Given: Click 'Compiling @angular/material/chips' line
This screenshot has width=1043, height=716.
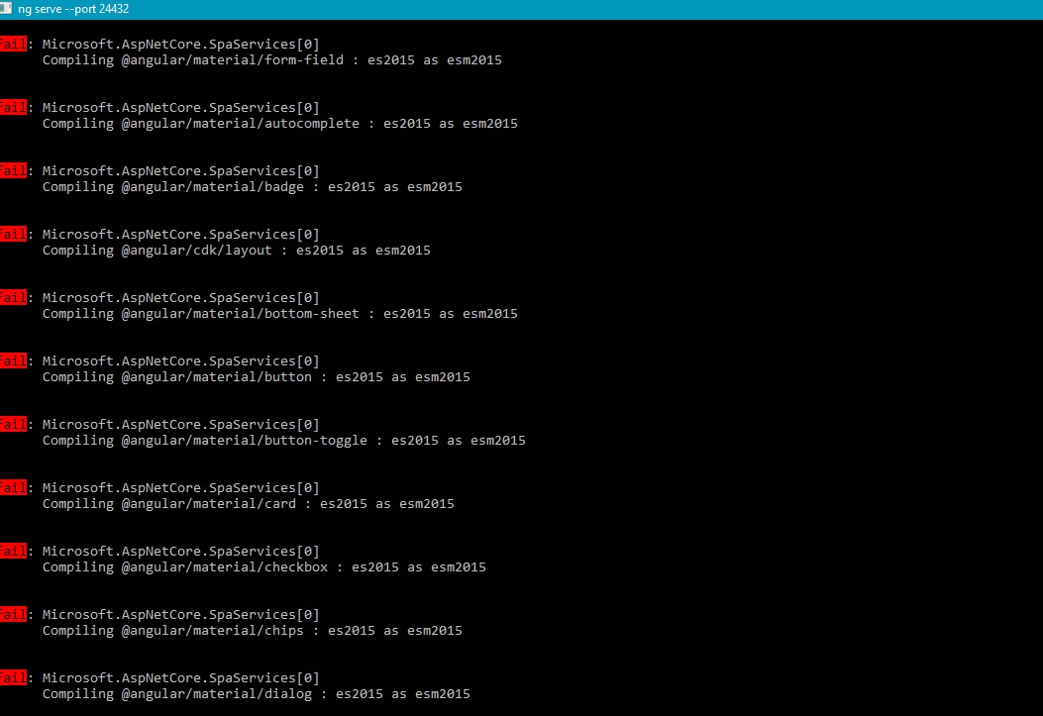Looking at the screenshot, I should tap(253, 630).
